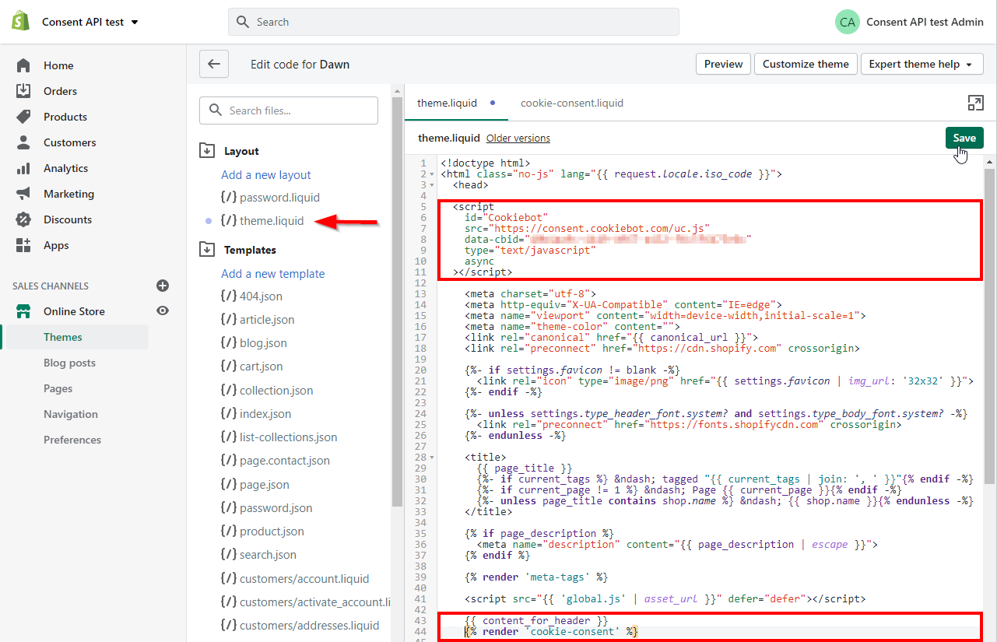This screenshot has height=642, width=997.
Task: Open the collection.json template file
Action: pyautogui.click(x=267, y=391)
